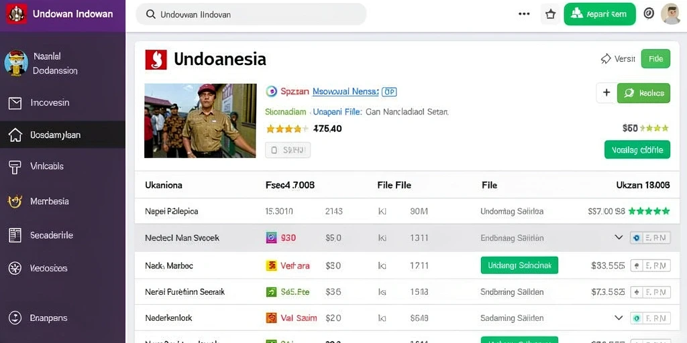Click the Undowan Indowan logo icon
Viewport: 687px width, 343px height.
tap(17, 14)
